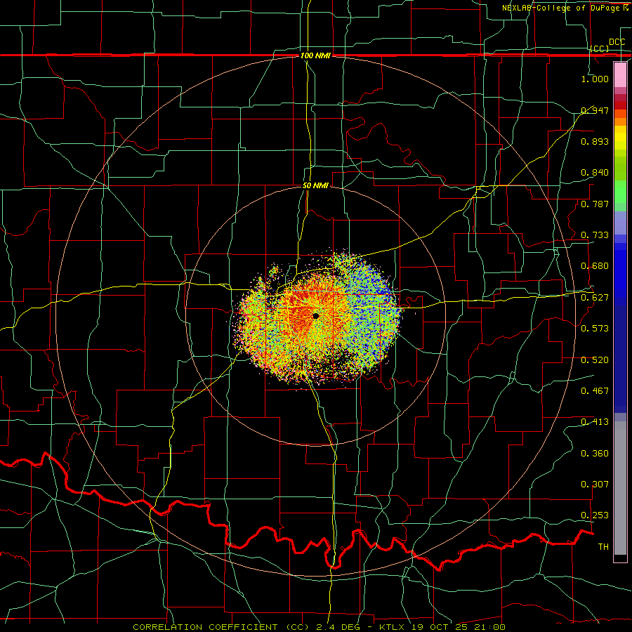Click the 0.360 scale value
The width and height of the screenshot is (632, 632).
pyautogui.click(x=595, y=454)
